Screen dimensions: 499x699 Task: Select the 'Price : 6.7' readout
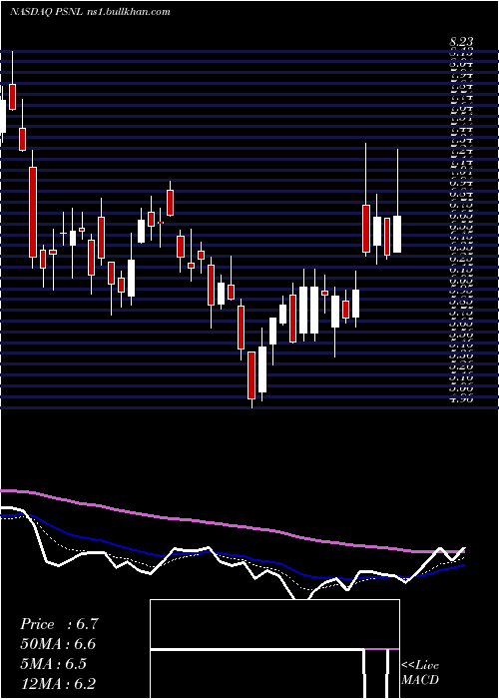coord(59,624)
